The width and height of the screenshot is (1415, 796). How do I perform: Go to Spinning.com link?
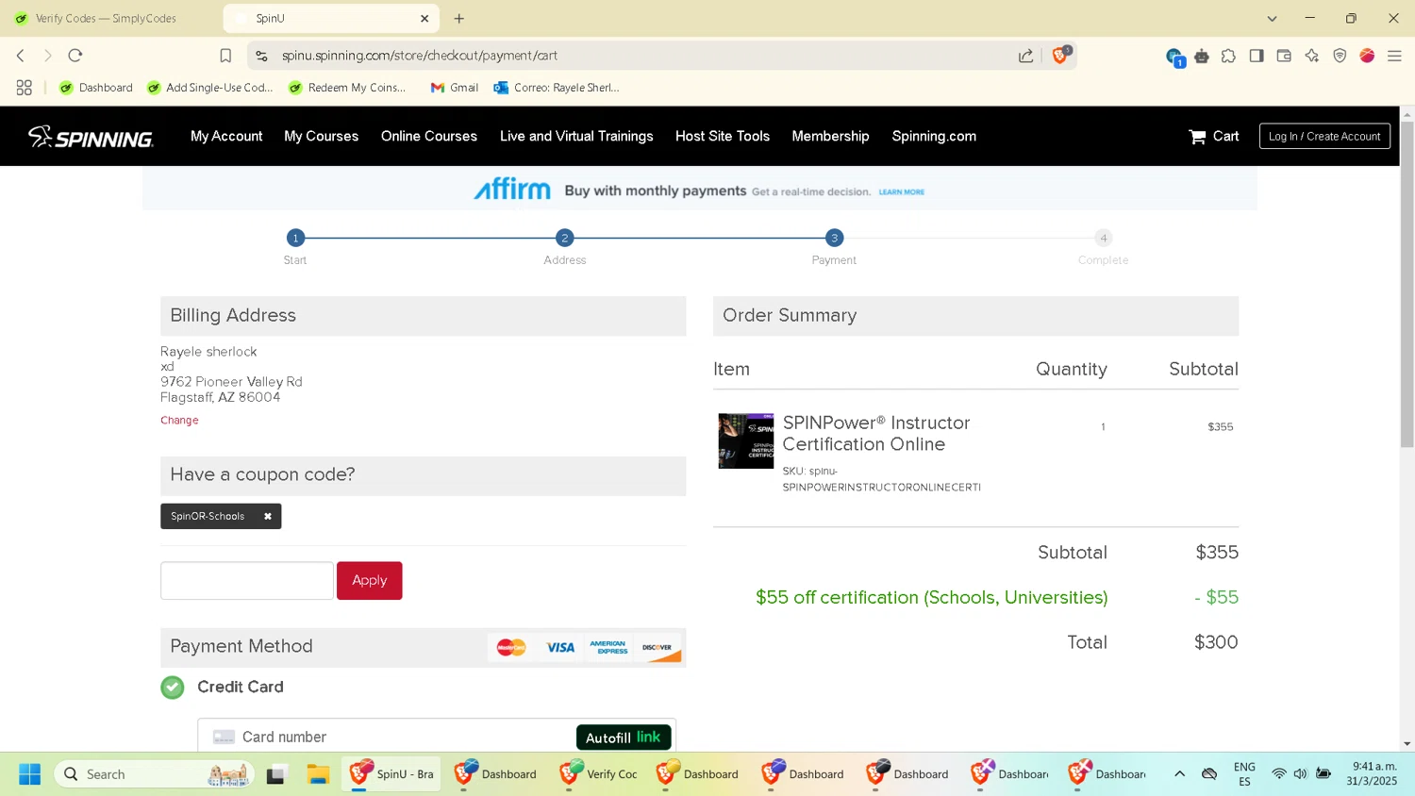click(934, 136)
